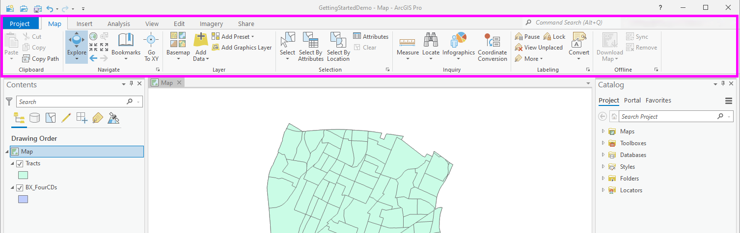This screenshot has height=233, width=740.
Task: Toggle visibility of the BX_FourCDs layer
Action: (20, 187)
